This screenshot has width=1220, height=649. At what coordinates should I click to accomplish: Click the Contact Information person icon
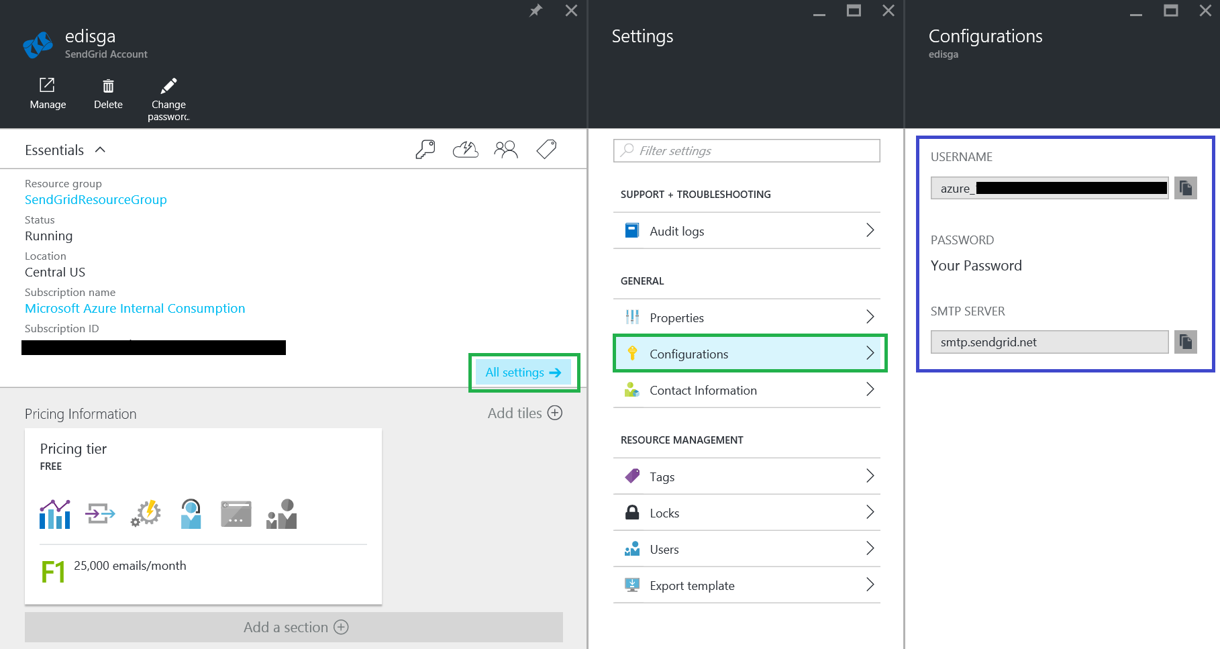632,389
